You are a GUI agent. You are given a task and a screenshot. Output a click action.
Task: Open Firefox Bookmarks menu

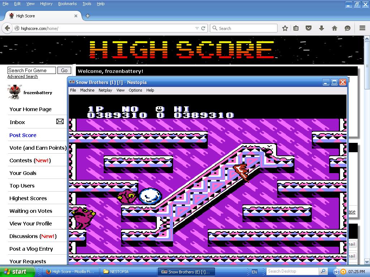(x=68, y=4)
